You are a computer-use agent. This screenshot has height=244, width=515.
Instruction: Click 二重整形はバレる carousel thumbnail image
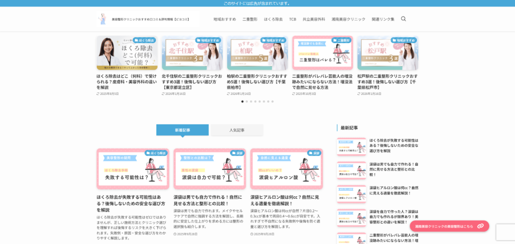click(x=322, y=53)
